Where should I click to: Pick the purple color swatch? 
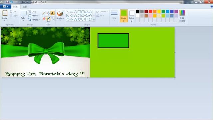click(176, 12)
